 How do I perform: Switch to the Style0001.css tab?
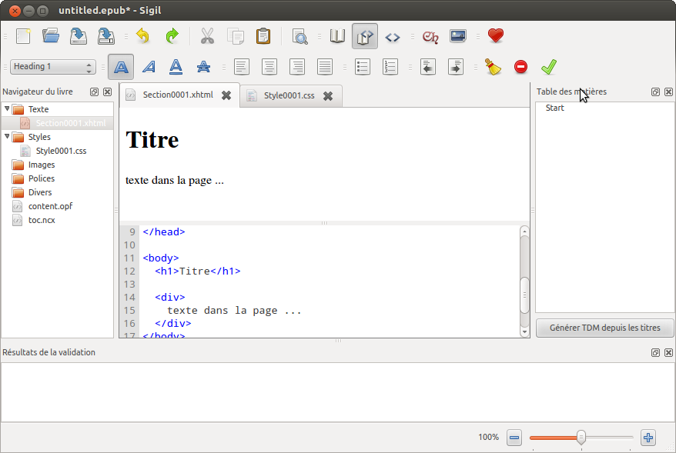(x=289, y=95)
